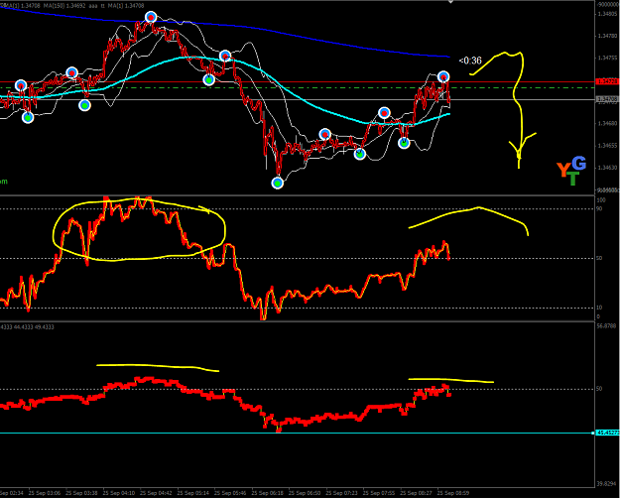Select the cyan horizontal line in bottom panel

click(x=297, y=434)
